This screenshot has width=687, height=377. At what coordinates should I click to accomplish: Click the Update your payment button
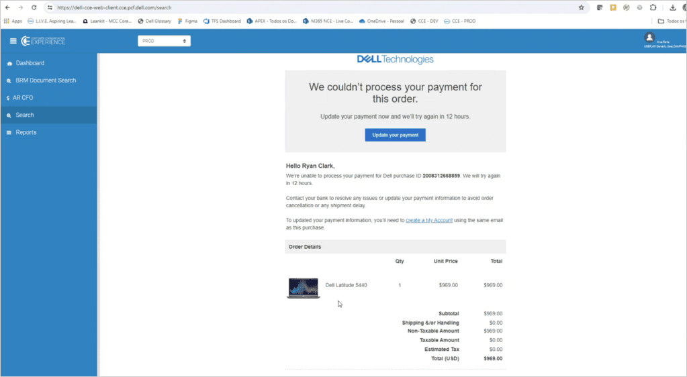[395, 135]
